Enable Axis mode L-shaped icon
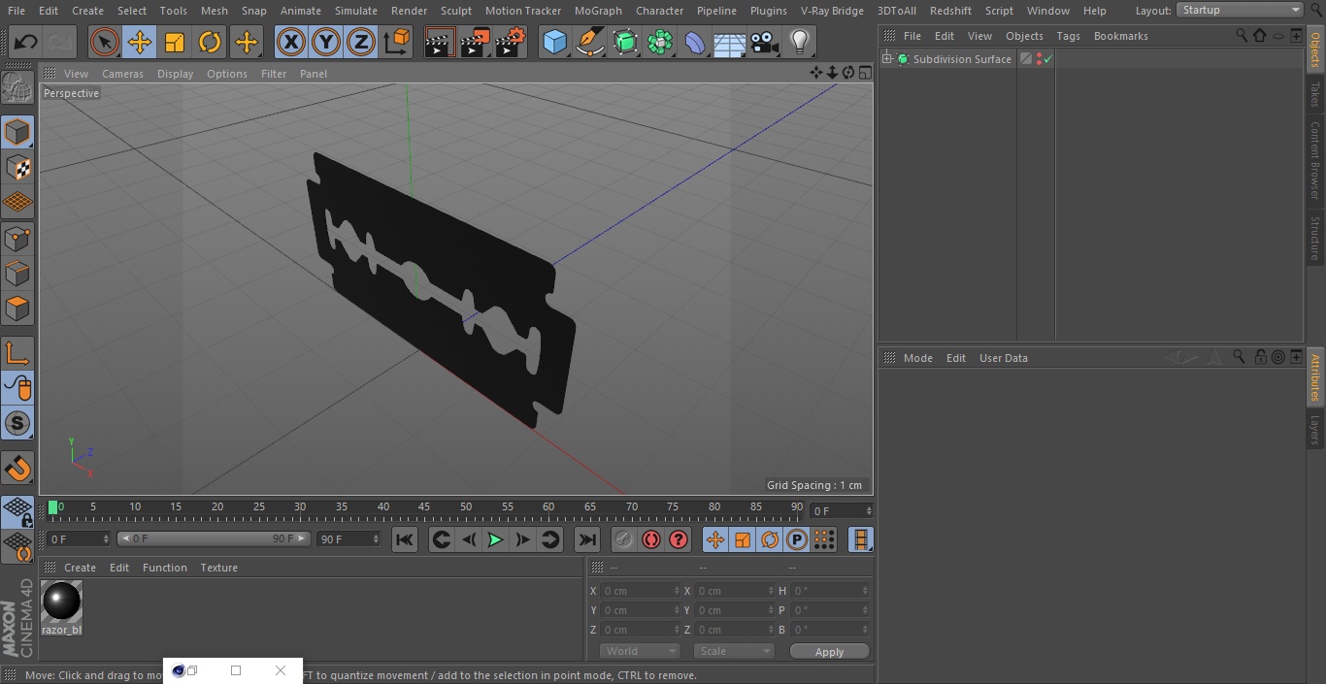This screenshot has width=1326, height=684. tap(17, 353)
